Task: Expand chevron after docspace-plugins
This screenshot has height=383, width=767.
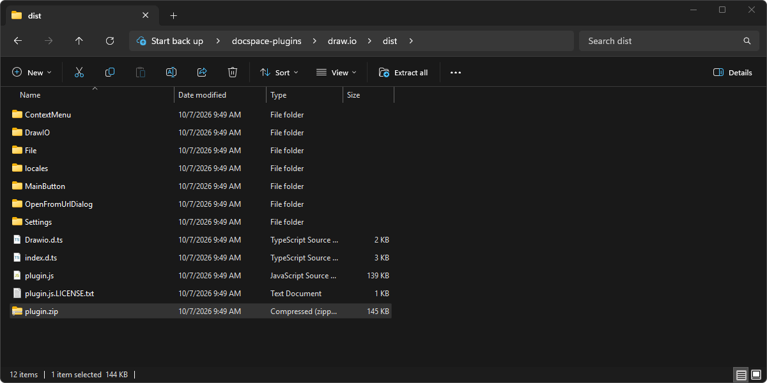Action: coord(314,41)
